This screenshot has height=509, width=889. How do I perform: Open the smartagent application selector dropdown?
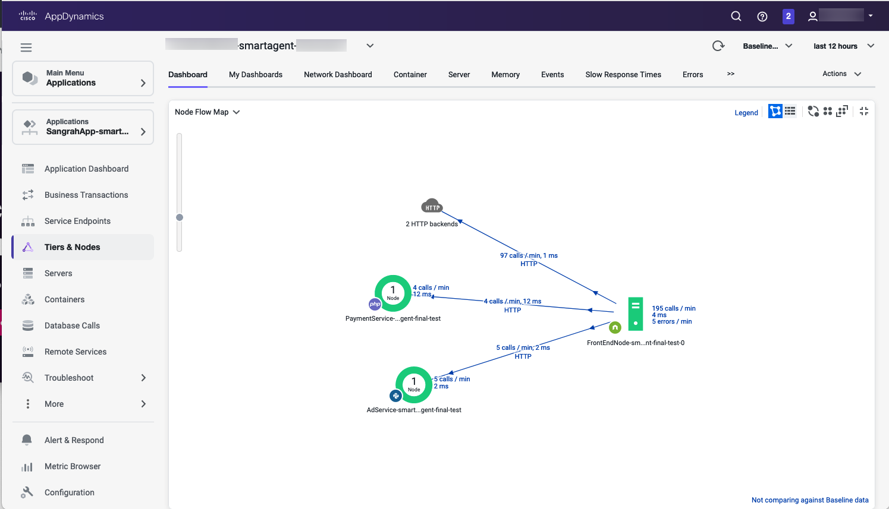point(370,46)
